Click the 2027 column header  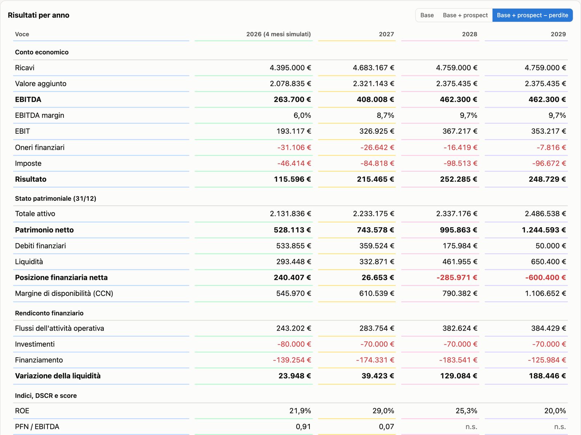coord(386,34)
